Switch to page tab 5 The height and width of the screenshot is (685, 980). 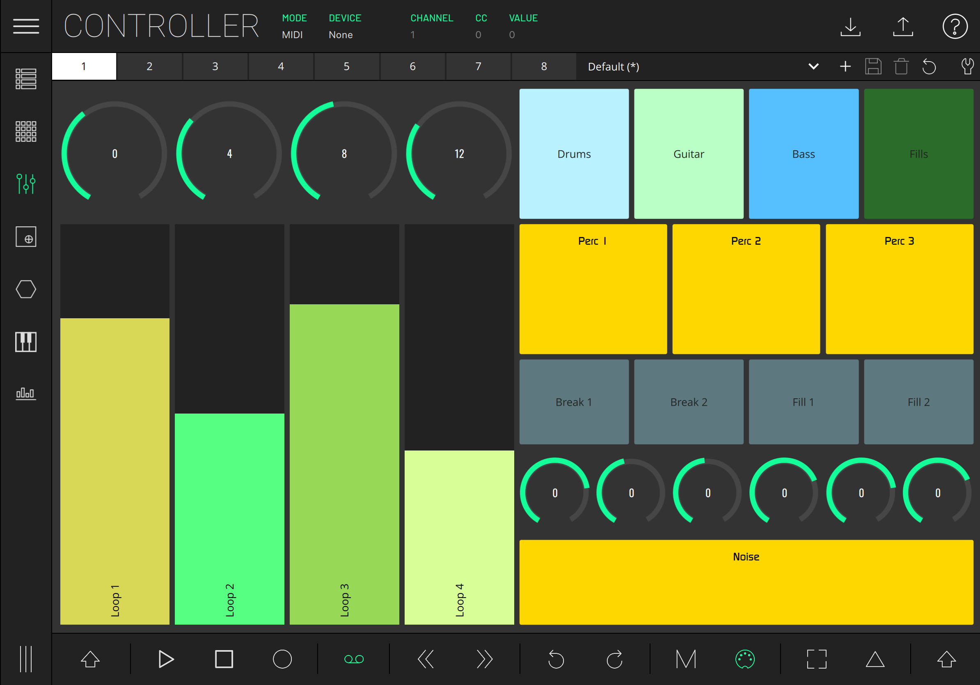click(x=347, y=66)
